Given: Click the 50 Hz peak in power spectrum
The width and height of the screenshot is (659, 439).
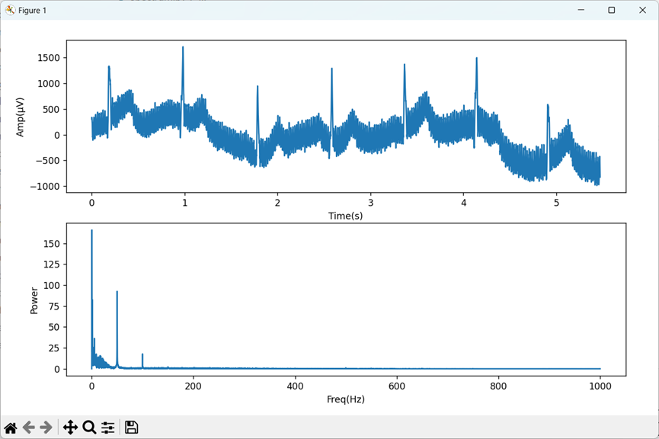Looking at the screenshot, I should pyautogui.click(x=117, y=291).
